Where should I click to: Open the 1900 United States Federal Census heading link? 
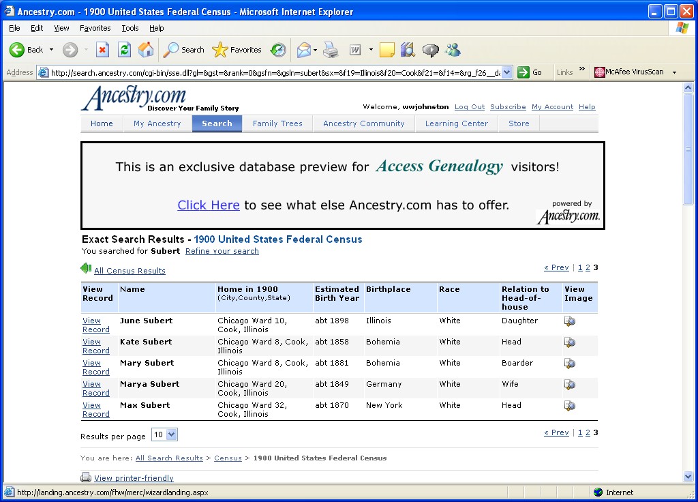pyautogui.click(x=278, y=239)
